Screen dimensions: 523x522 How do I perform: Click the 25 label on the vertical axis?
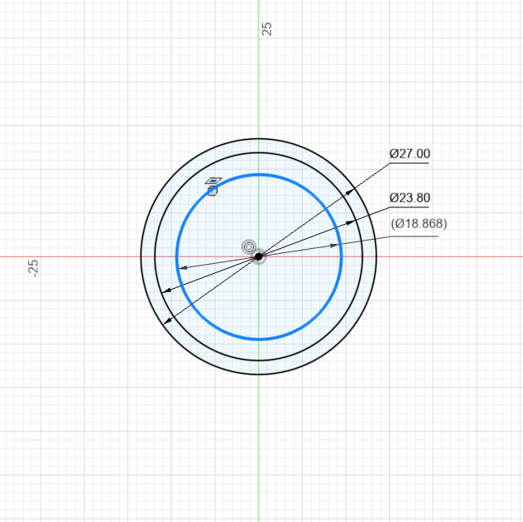click(267, 29)
